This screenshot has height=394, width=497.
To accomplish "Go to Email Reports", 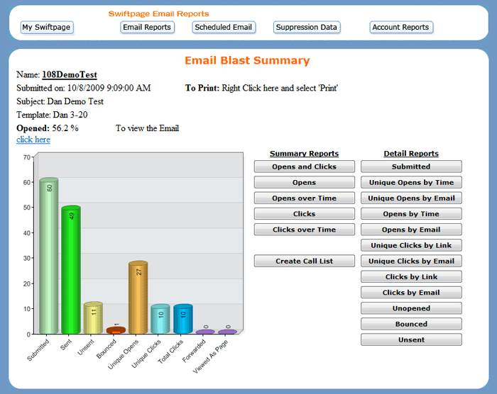I will 147,27.
